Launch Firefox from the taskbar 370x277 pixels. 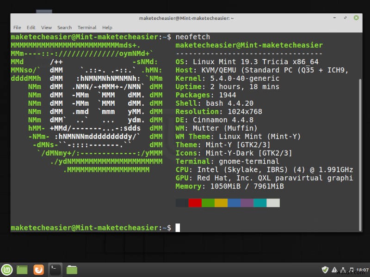click(39, 270)
